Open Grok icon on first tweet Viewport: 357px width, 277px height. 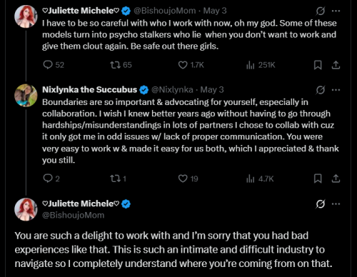[x=321, y=11]
